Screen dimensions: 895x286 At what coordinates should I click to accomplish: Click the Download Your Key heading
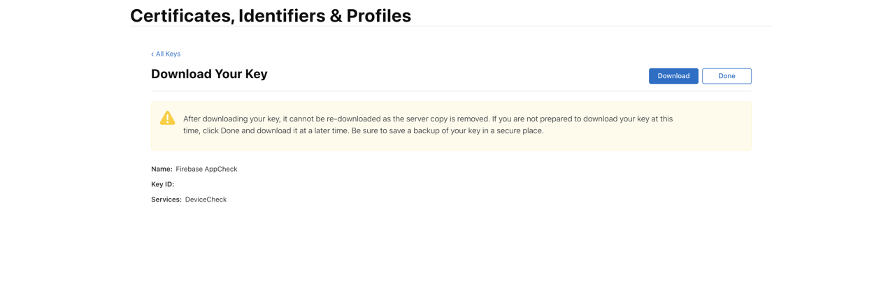click(x=209, y=74)
